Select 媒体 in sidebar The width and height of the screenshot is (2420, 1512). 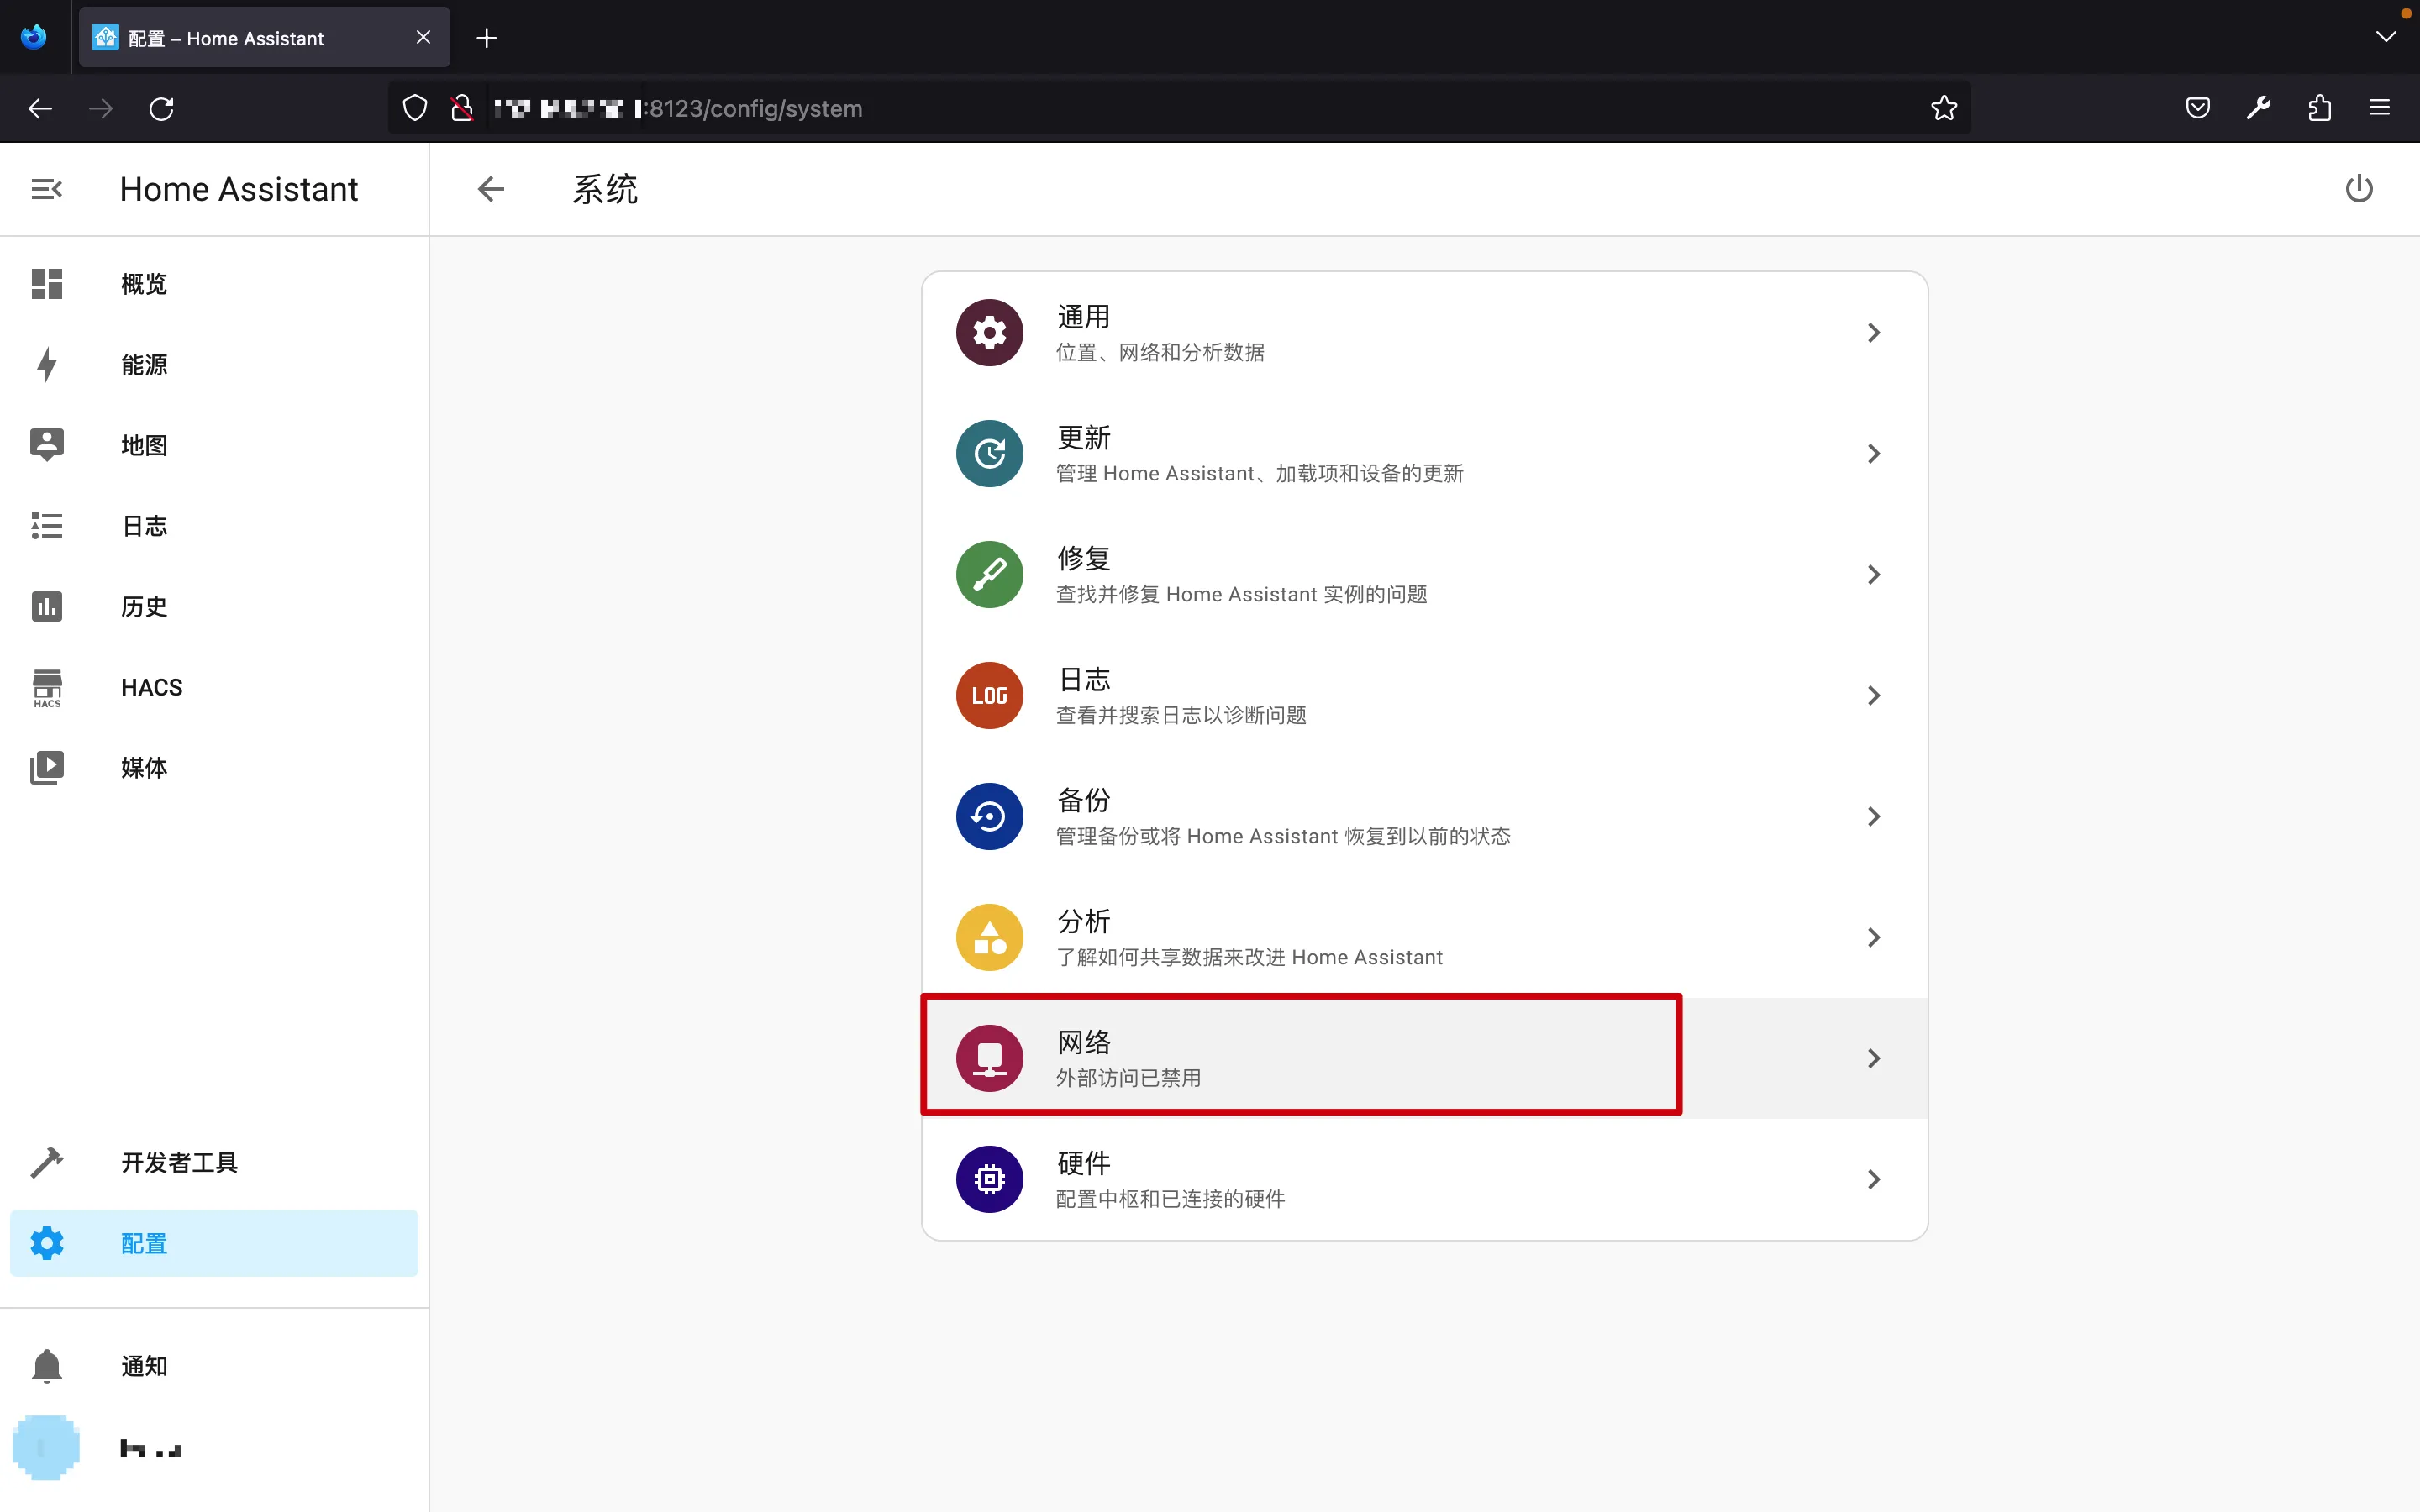pos(214,767)
